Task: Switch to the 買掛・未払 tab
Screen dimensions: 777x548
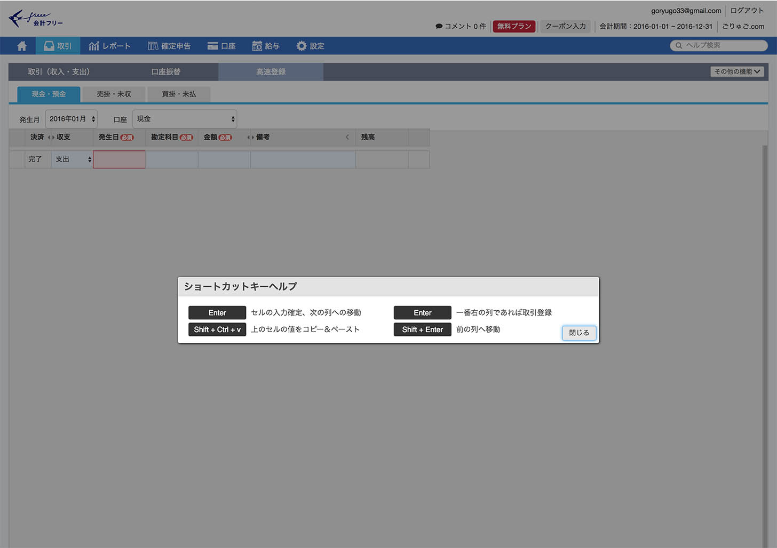Action: (x=179, y=94)
